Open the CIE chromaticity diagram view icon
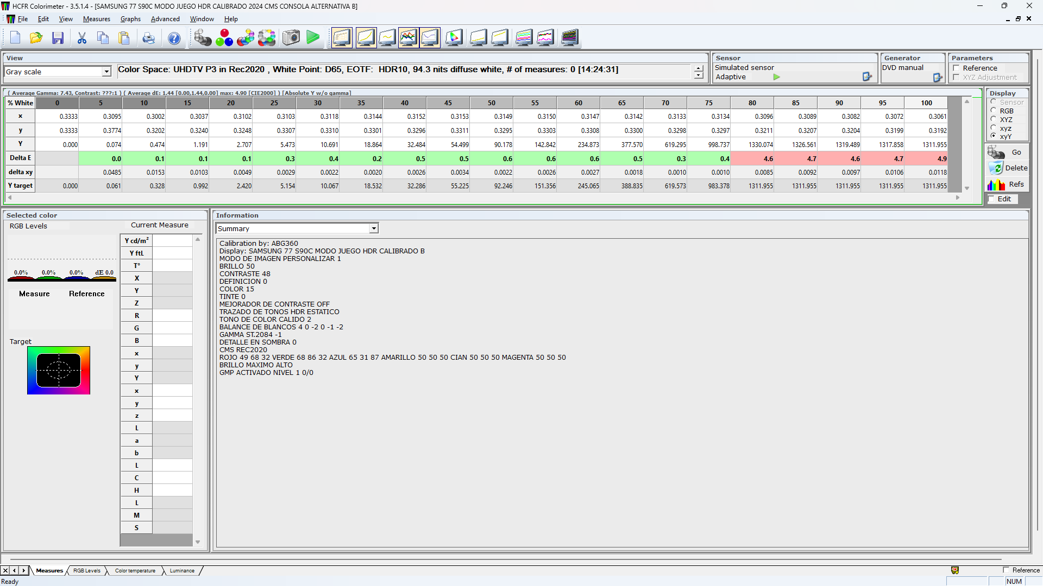The width and height of the screenshot is (1043, 586). pos(454,37)
